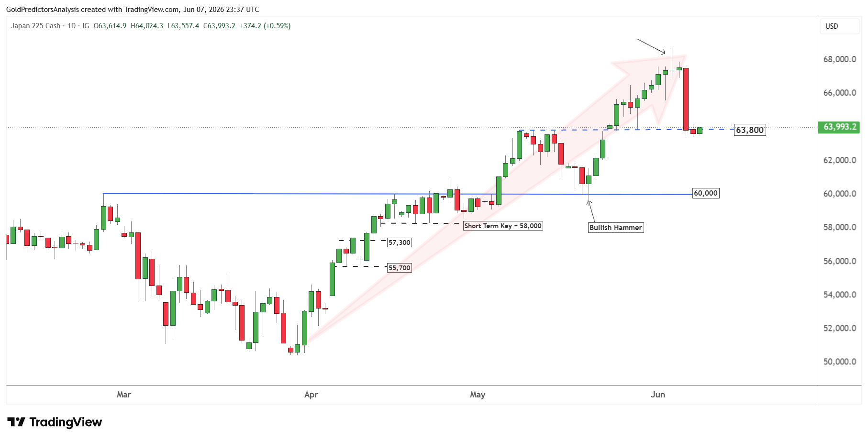Click the USD currency label
The width and height of the screenshot is (868, 440).
832,26
